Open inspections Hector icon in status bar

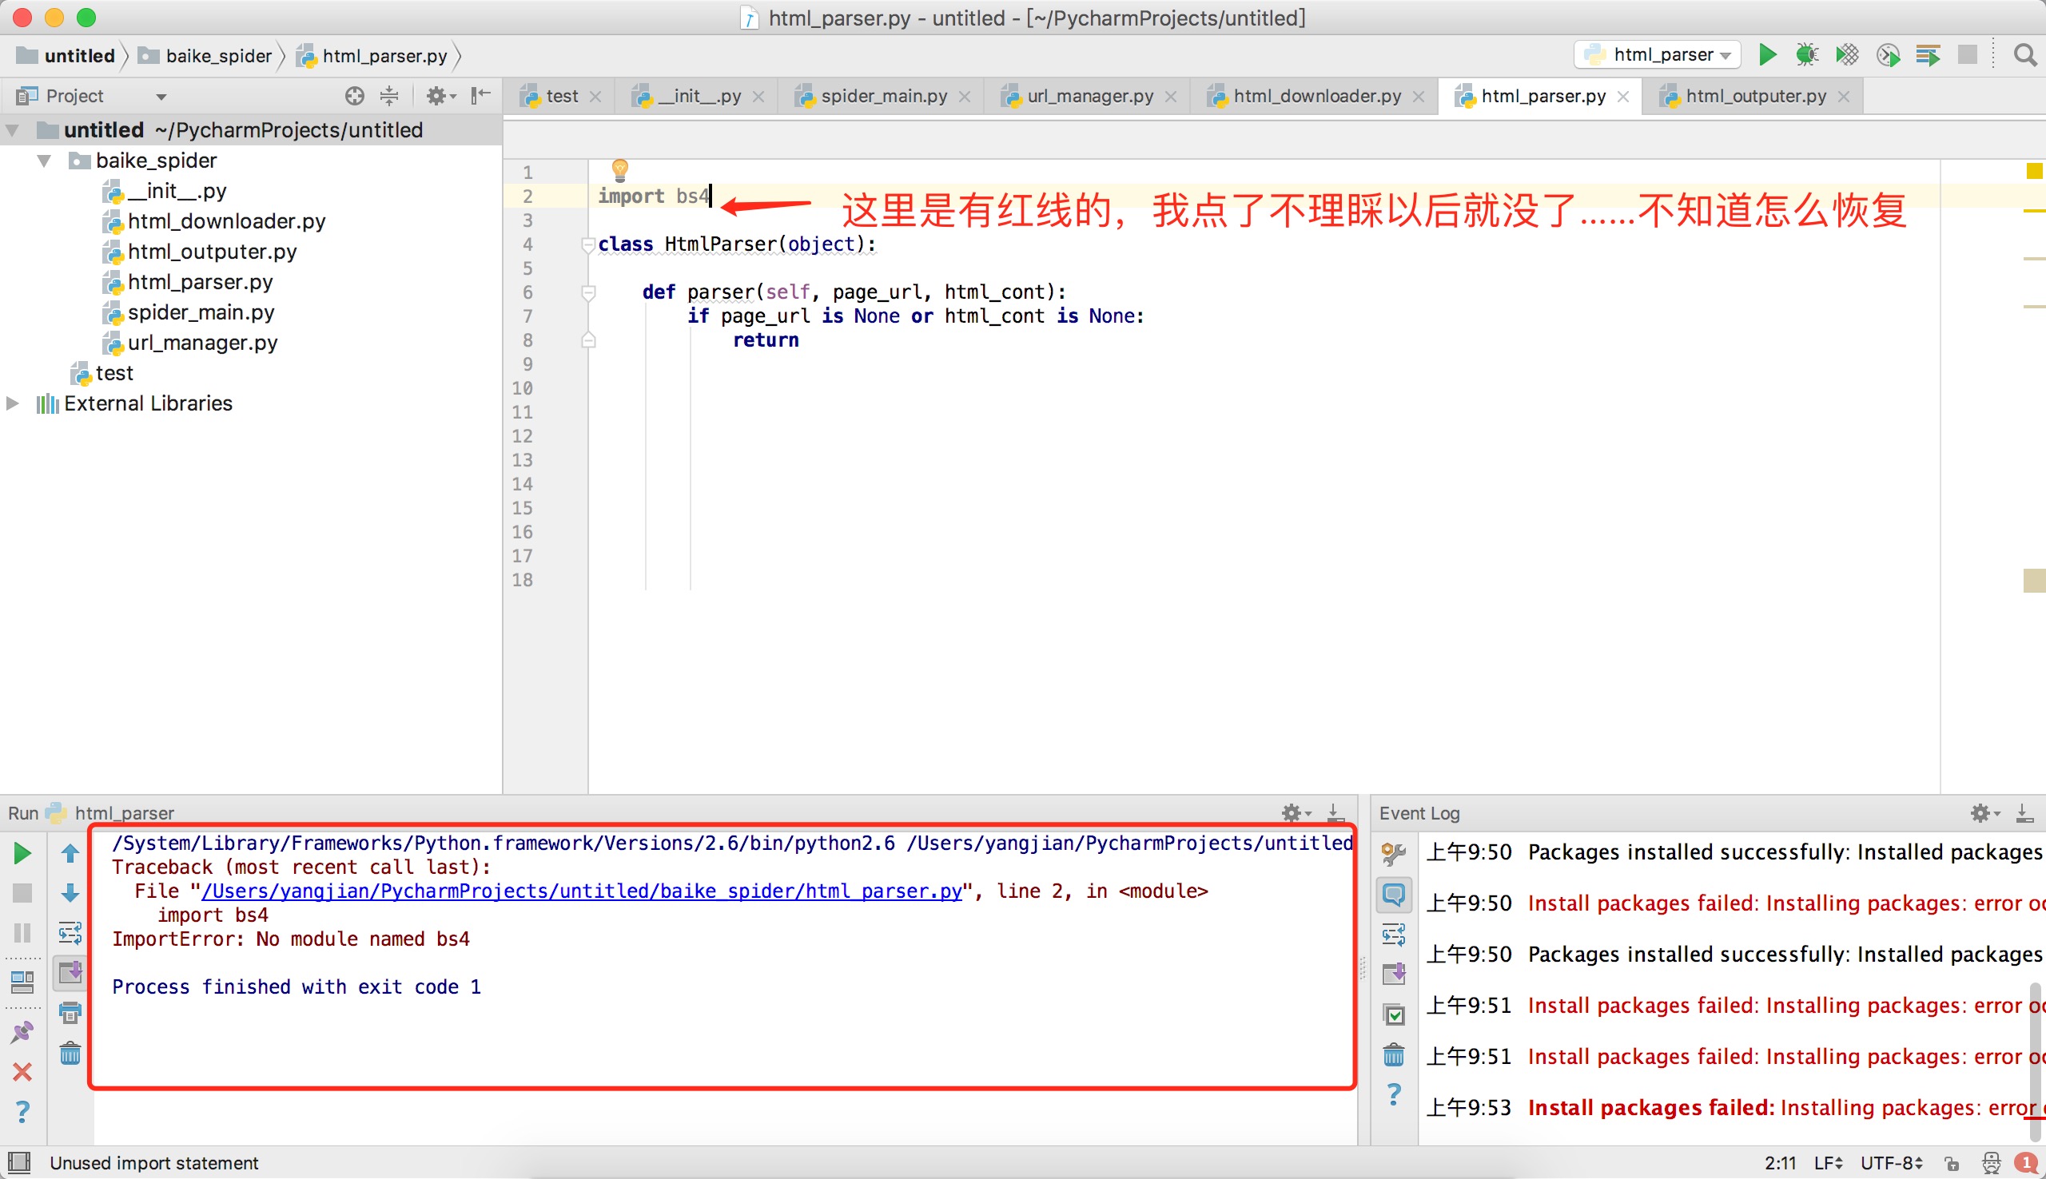1991,1164
